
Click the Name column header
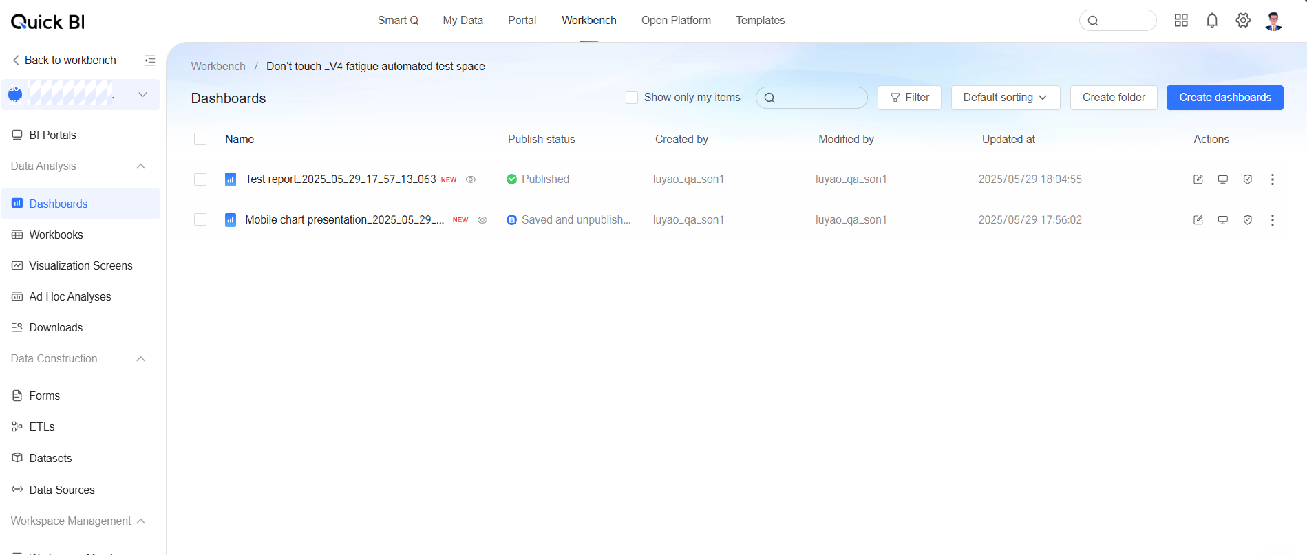click(240, 140)
